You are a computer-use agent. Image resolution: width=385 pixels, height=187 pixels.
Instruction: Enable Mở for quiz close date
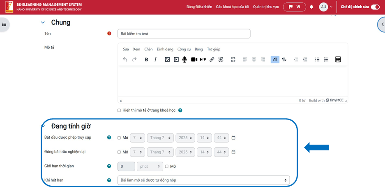tap(119, 152)
